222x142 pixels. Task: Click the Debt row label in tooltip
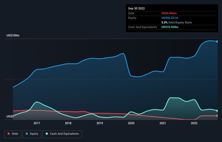(x=131, y=13)
